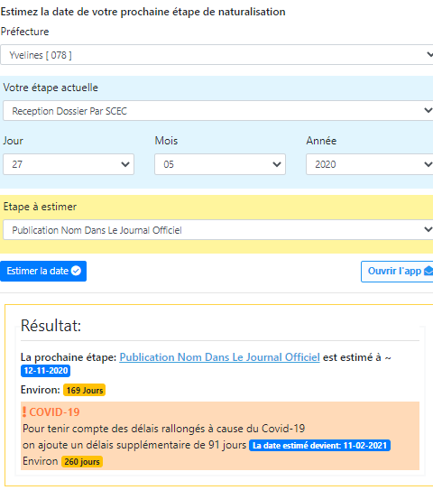Click the chevron arrow in Jour select
The image size is (433, 490).
click(125, 164)
